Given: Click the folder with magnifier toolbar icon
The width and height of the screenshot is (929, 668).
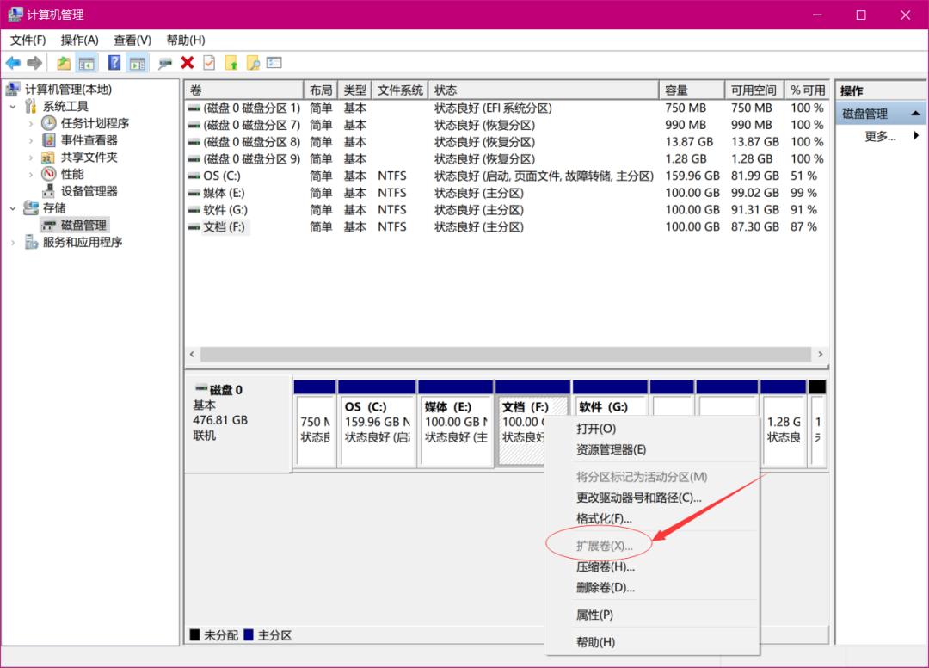Looking at the screenshot, I should (253, 63).
